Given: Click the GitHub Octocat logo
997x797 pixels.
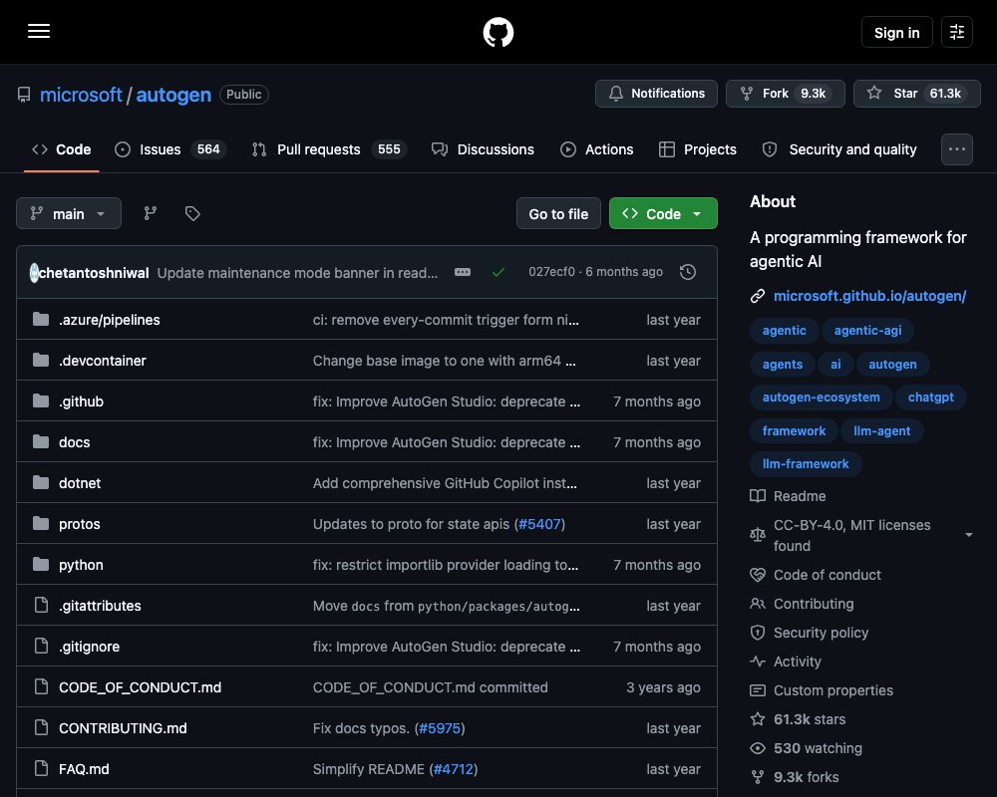Looking at the screenshot, I should pos(498,32).
